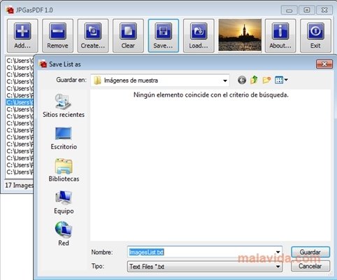Go back using the dialog's back arrow icon

tap(242, 80)
